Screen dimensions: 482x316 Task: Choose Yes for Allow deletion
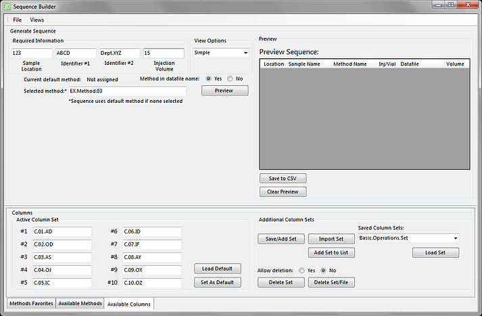click(302, 271)
